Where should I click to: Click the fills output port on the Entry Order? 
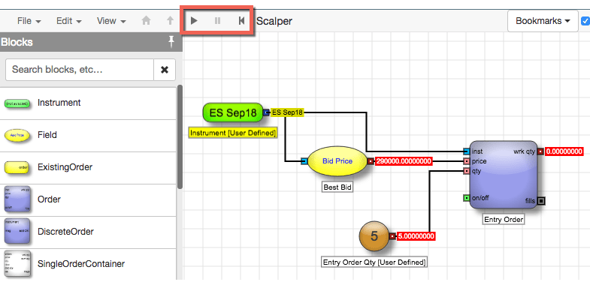541,201
